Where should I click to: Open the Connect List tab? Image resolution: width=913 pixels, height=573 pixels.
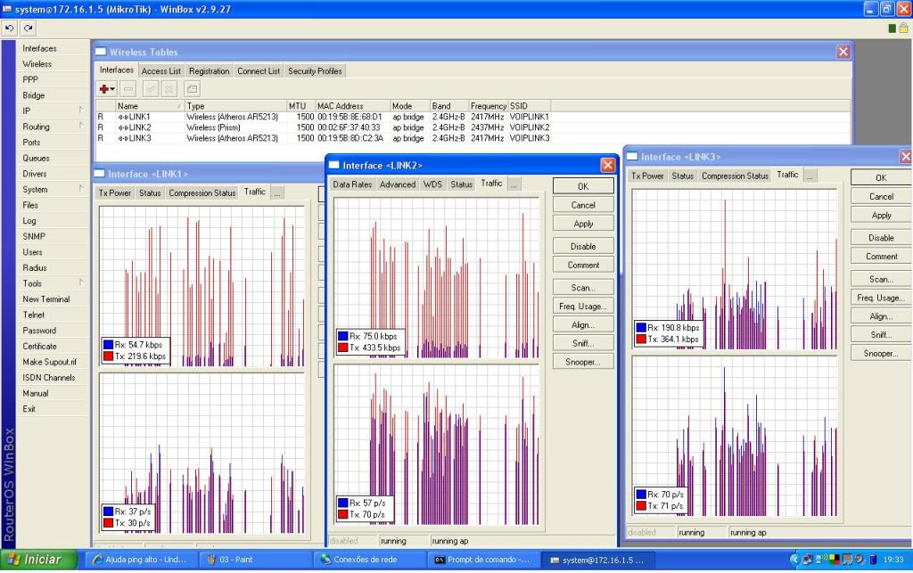[x=259, y=71]
